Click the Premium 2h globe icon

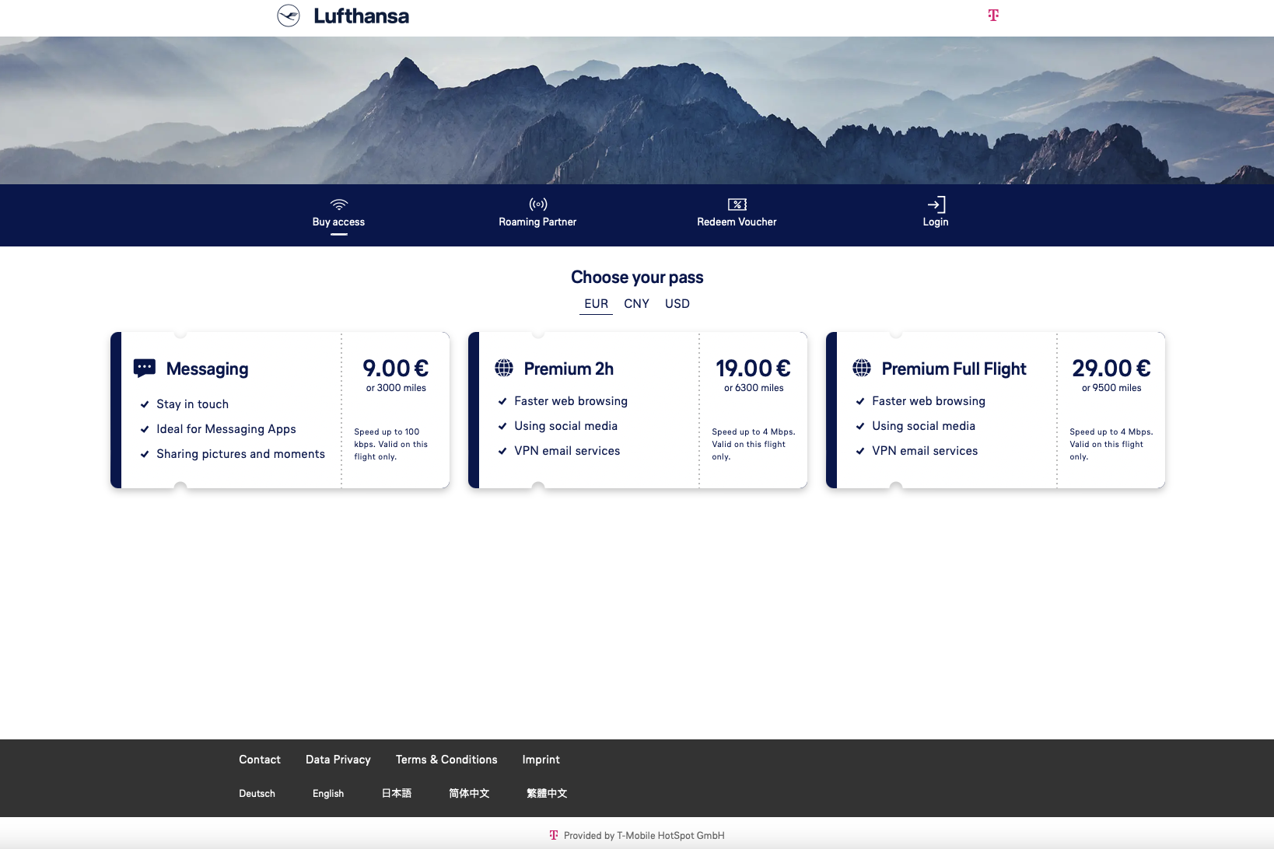pyautogui.click(x=504, y=369)
